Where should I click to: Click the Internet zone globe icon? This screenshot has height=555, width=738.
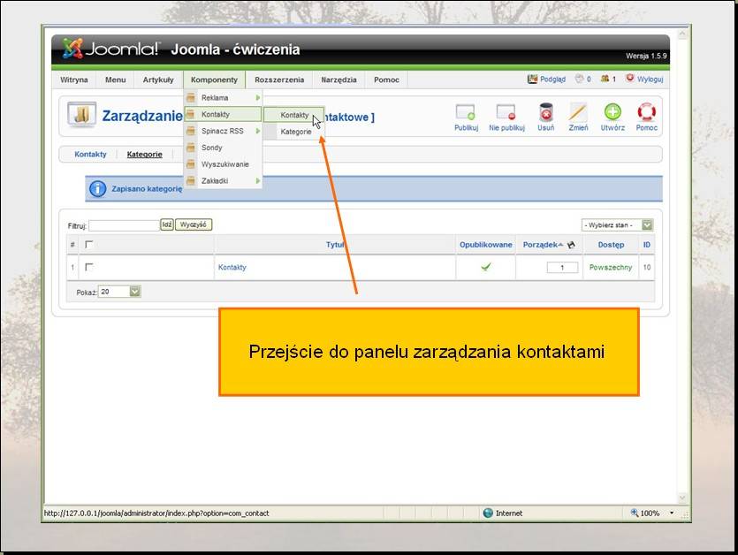point(488,513)
